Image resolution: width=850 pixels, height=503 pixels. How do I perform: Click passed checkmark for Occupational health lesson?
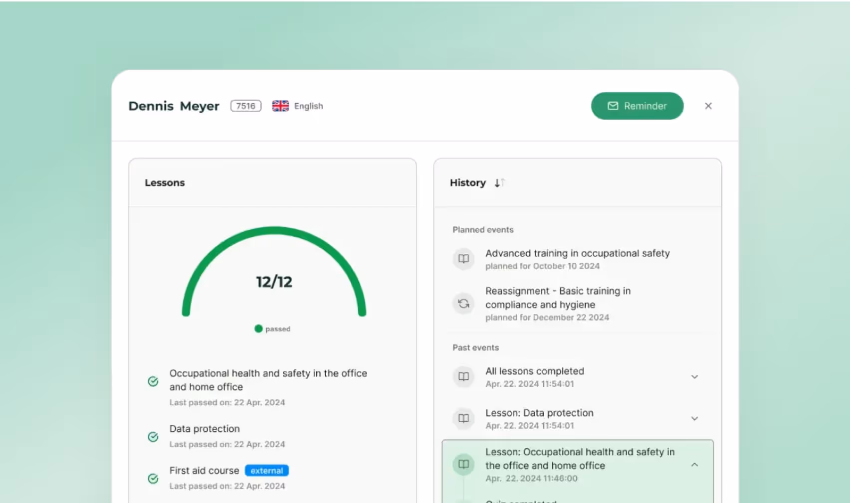coord(153,381)
